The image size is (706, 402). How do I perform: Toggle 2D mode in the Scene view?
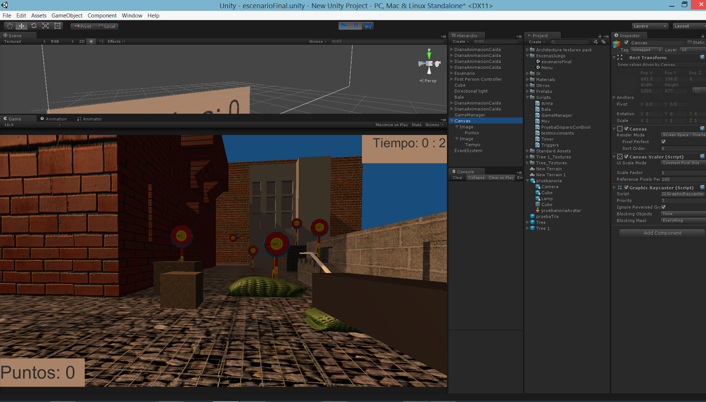coord(81,41)
